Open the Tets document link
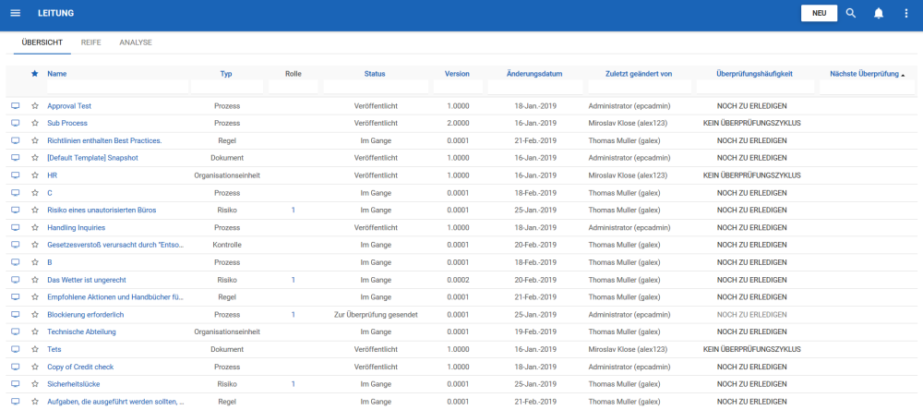923x410 pixels. pyautogui.click(x=54, y=349)
